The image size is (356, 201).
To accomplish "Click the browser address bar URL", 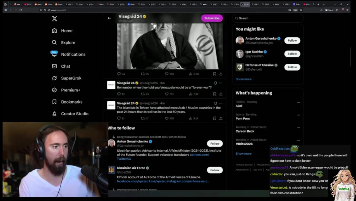I will click(58, 10).
